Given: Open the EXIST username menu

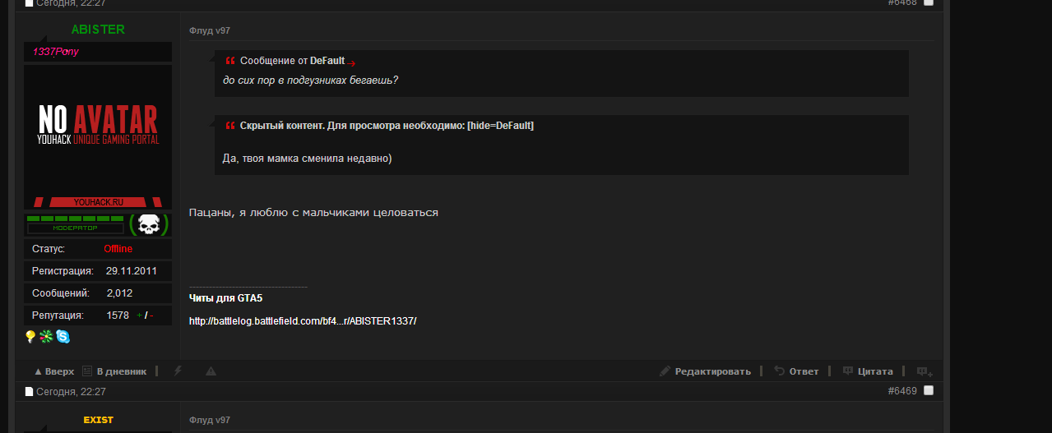Looking at the screenshot, I should pyautogui.click(x=98, y=420).
